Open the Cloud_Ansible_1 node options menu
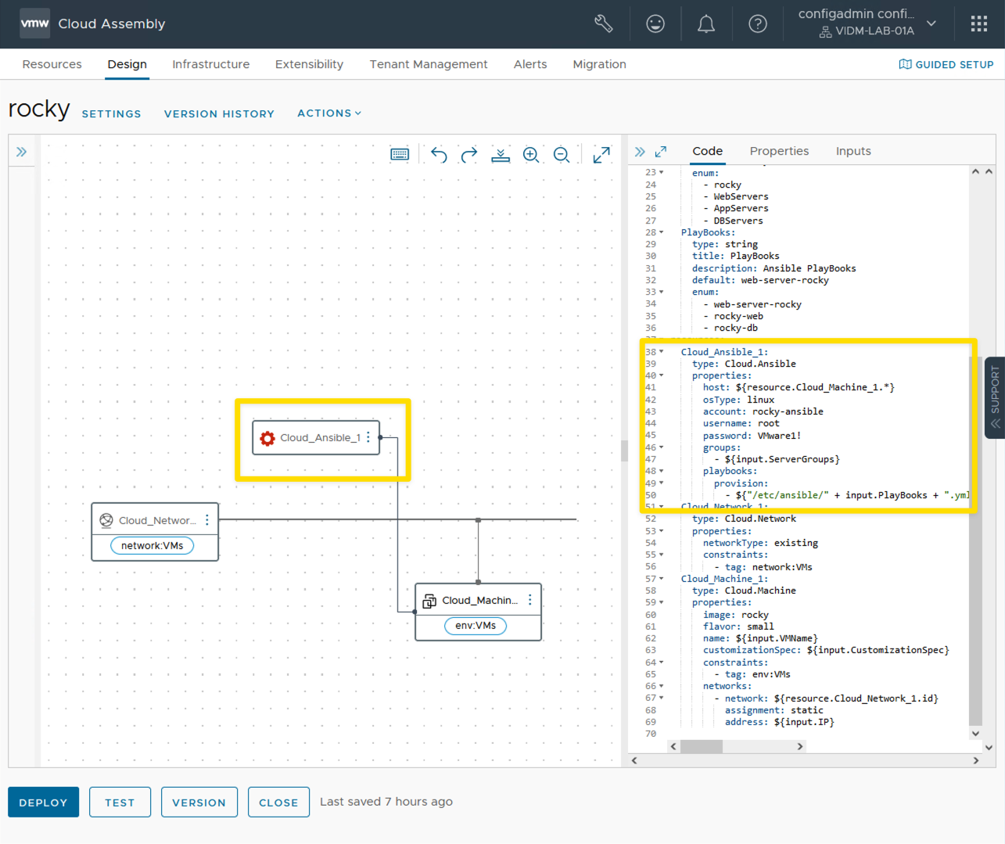 point(368,437)
